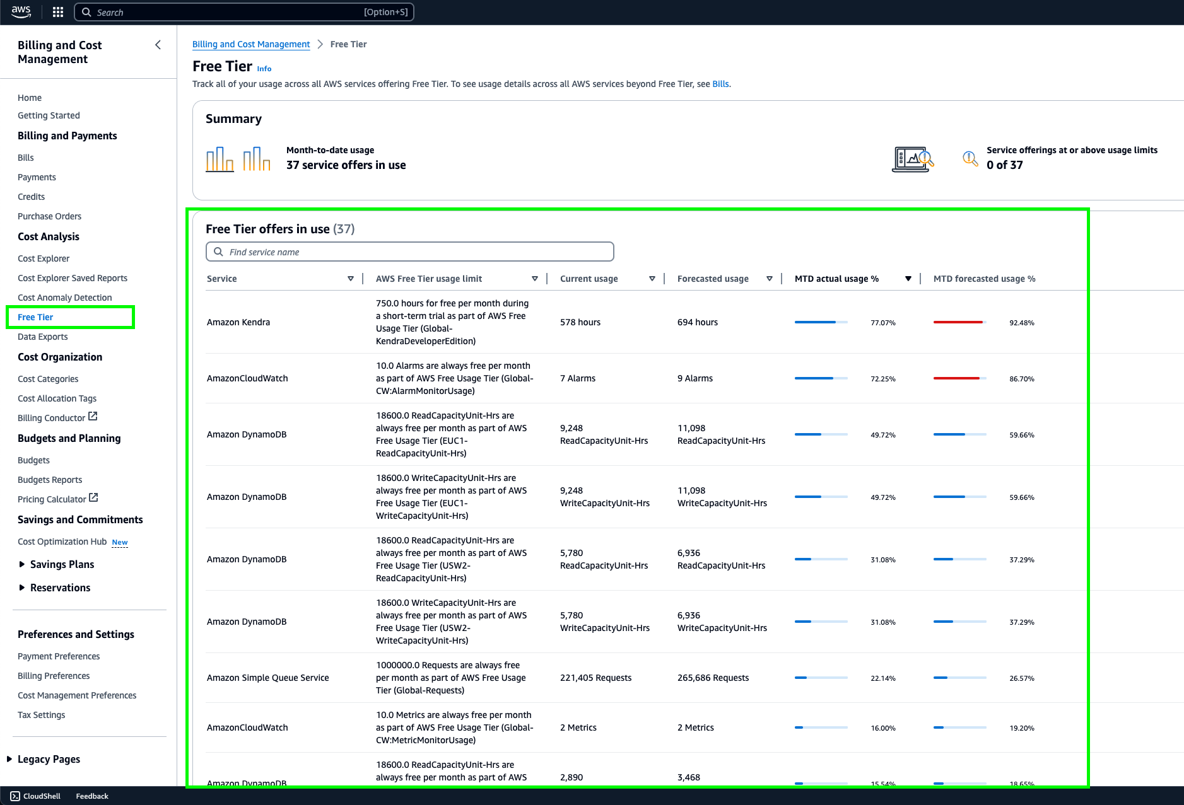The width and height of the screenshot is (1184, 805).
Task: Click the Pricing Calculator external link icon
Action: pos(93,497)
